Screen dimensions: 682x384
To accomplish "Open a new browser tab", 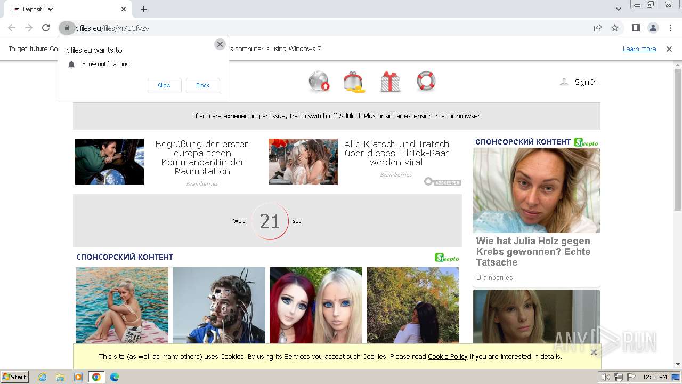I will coord(144,9).
